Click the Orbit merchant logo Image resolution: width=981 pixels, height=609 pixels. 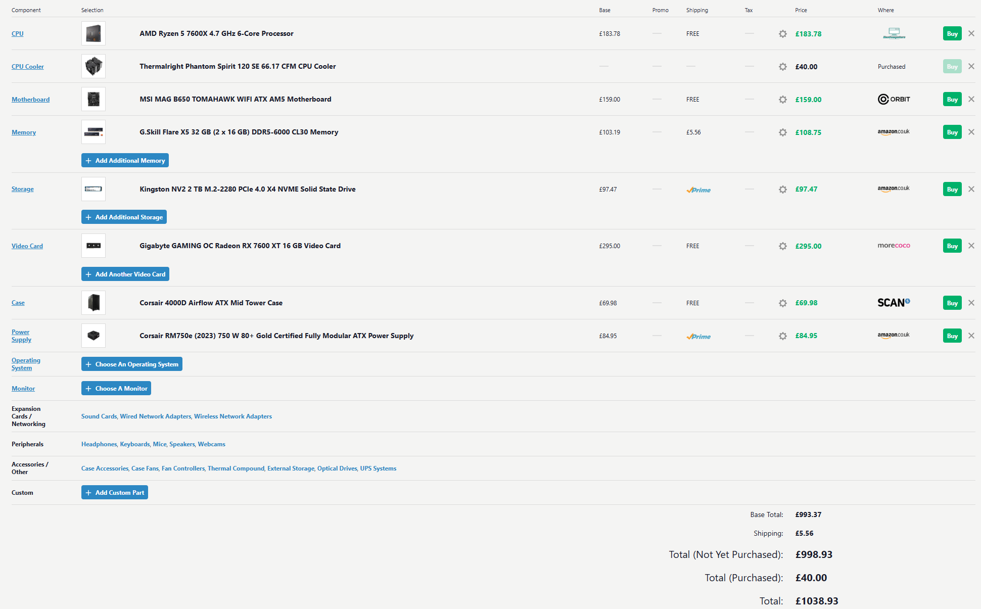(x=894, y=99)
